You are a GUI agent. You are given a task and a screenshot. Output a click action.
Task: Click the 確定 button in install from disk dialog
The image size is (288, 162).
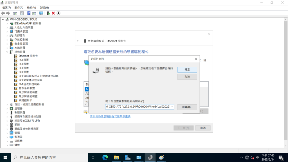coord(187,69)
